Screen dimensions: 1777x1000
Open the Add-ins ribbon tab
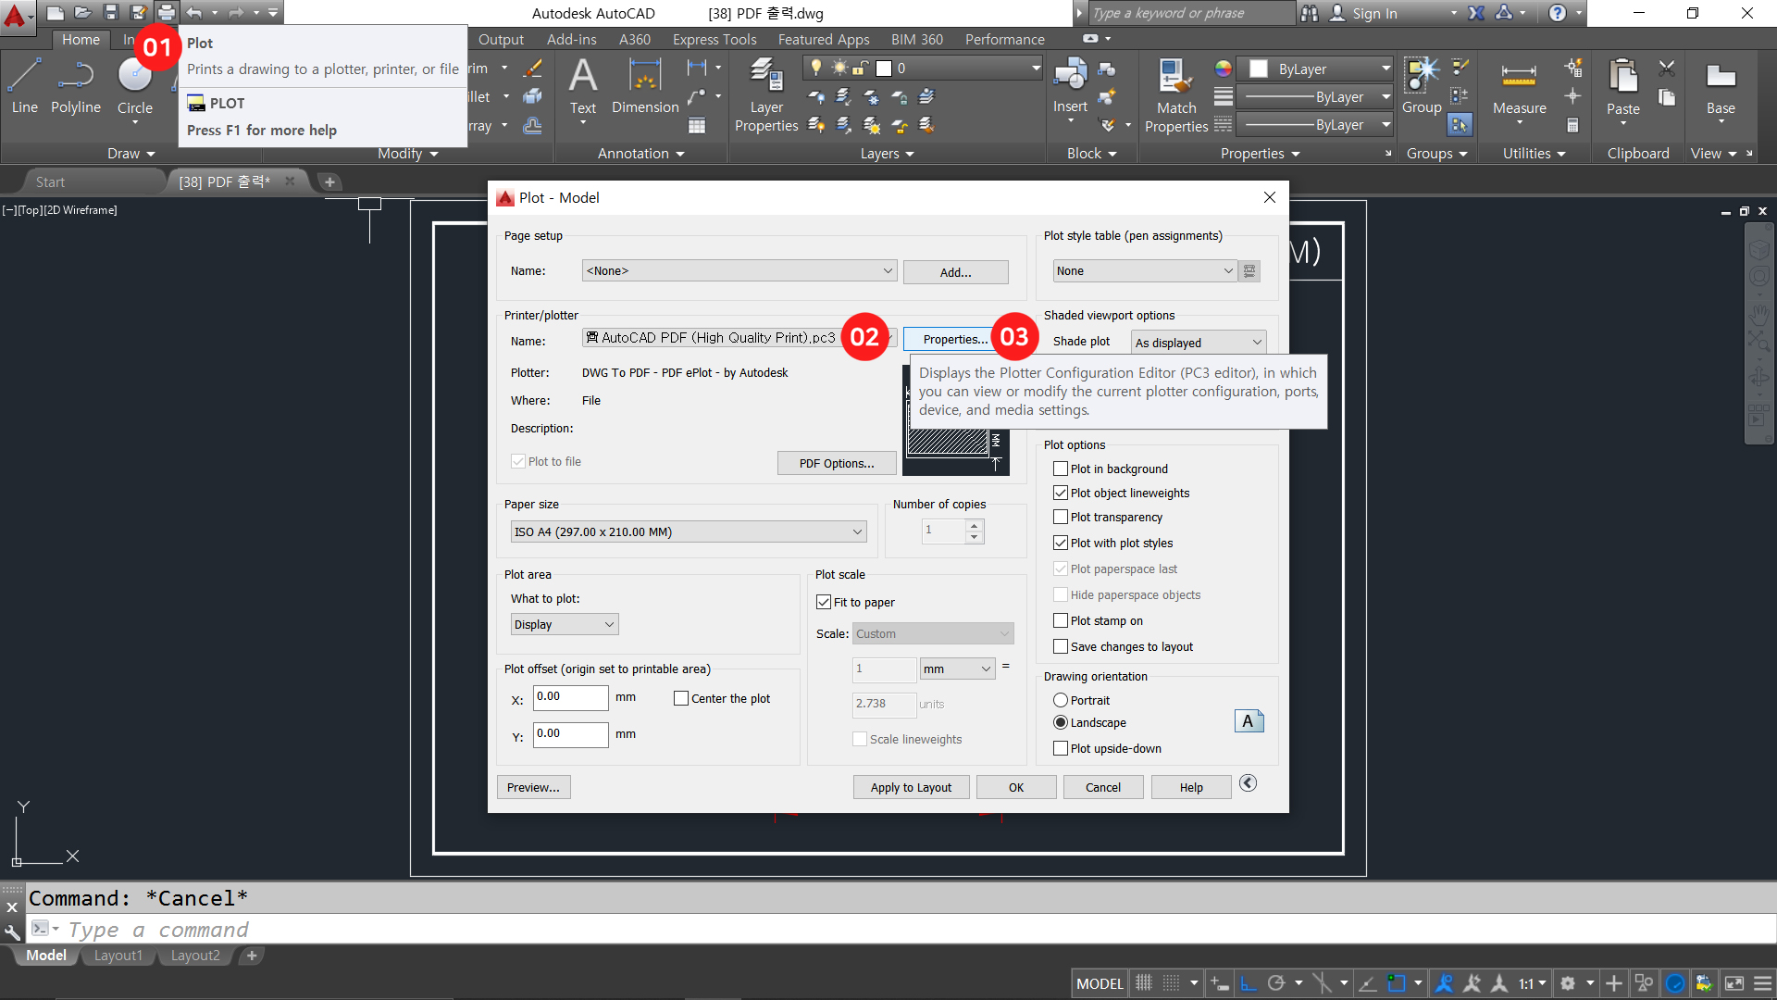click(x=571, y=40)
